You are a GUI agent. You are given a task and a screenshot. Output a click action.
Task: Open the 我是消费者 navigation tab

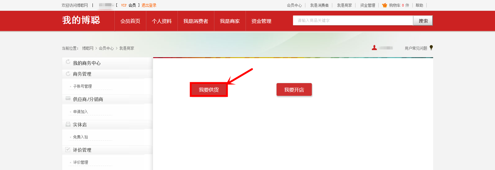click(x=196, y=21)
